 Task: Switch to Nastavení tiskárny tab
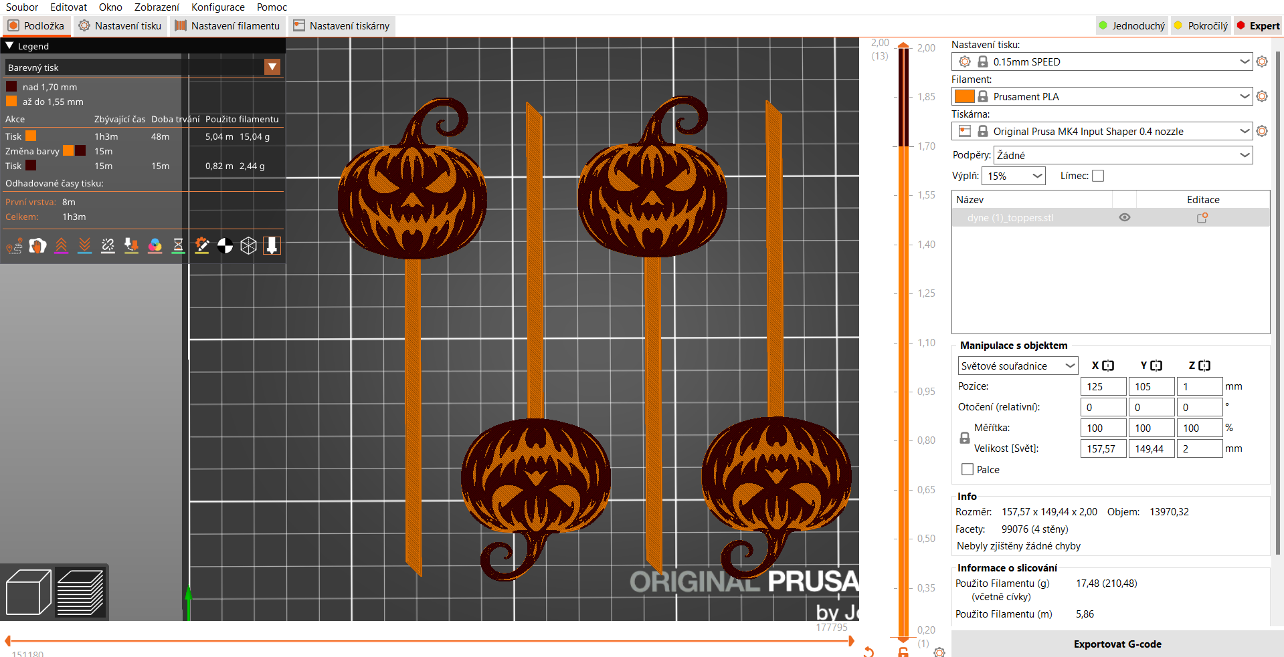coord(342,26)
